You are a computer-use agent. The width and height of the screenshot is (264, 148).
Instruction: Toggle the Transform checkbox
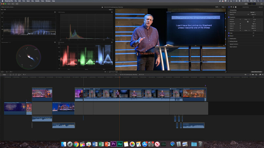(x=229, y=17)
